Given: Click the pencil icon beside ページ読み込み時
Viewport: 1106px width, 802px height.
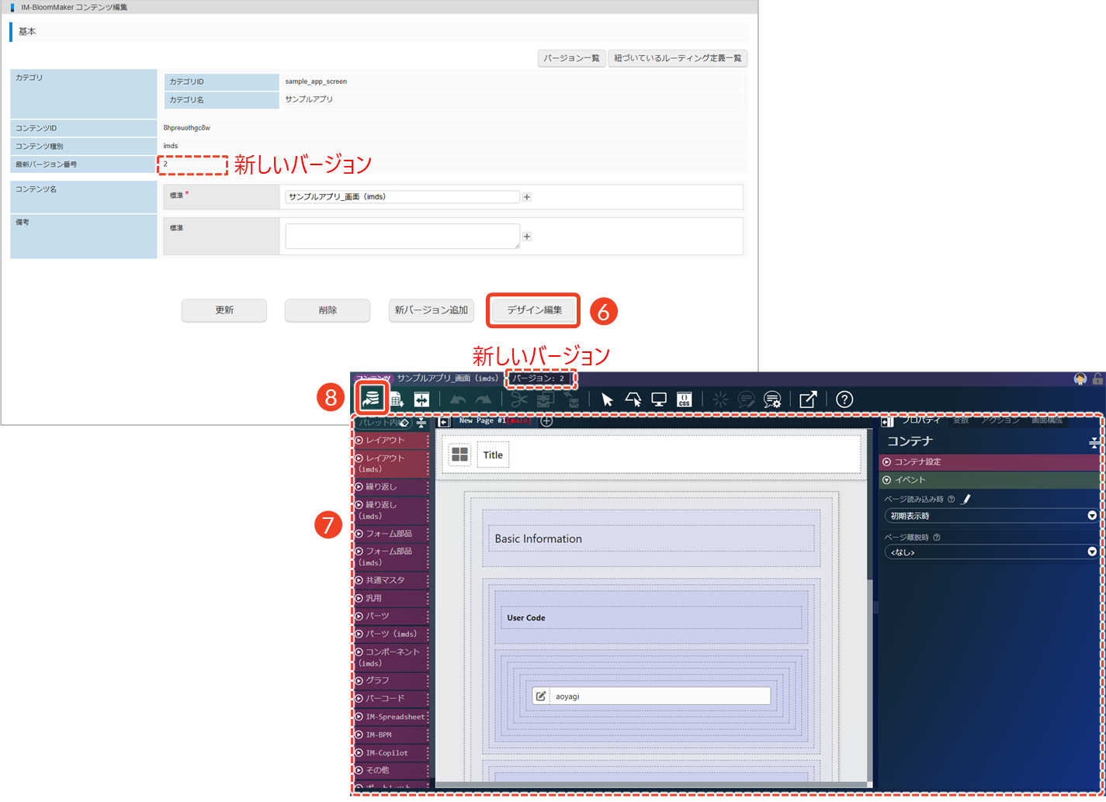Looking at the screenshot, I should (966, 500).
